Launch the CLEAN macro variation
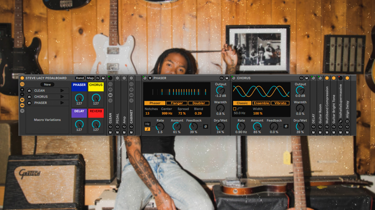Viewport: 375px width, 210px height. (x=62, y=90)
